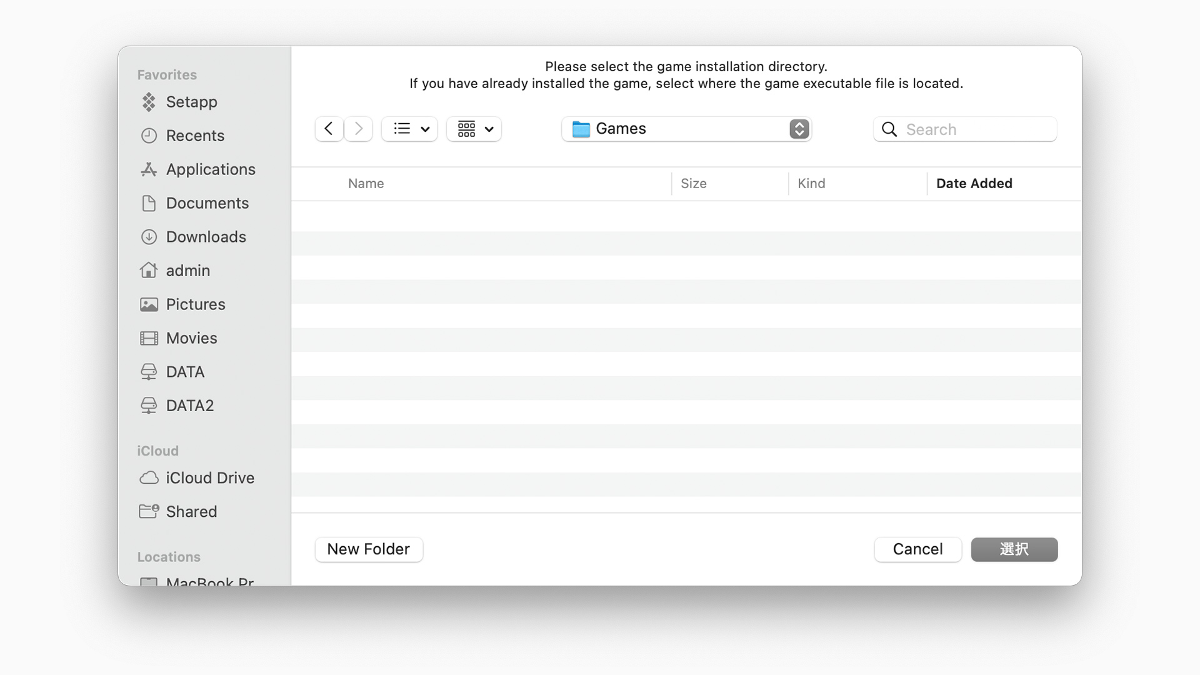This screenshot has height=675, width=1200.
Task: Select the admin home folder
Action: 187,271
